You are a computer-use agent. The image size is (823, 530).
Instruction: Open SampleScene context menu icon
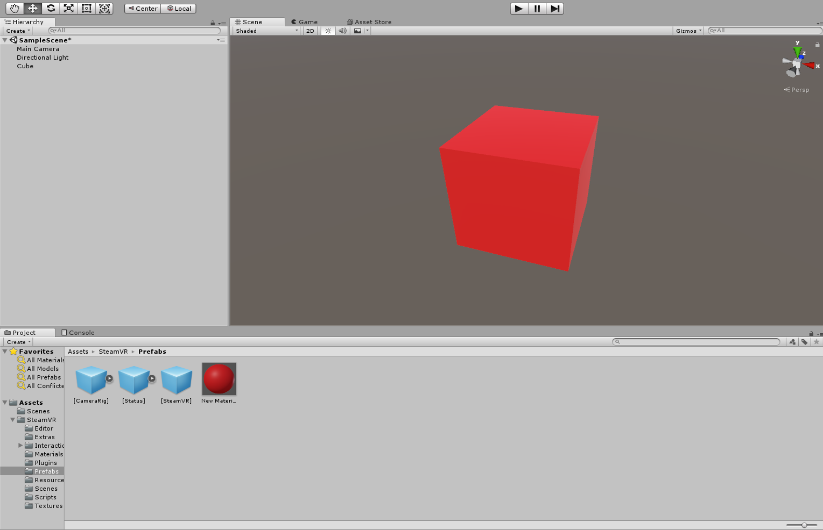(221, 40)
